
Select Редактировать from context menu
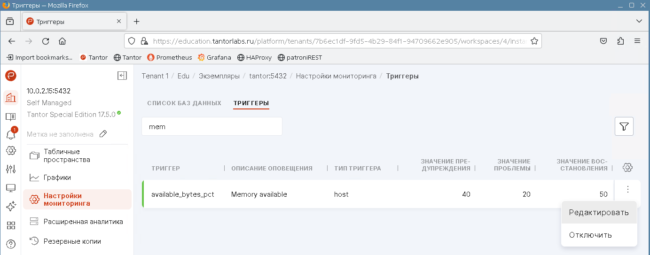pyautogui.click(x=598, y=212)
